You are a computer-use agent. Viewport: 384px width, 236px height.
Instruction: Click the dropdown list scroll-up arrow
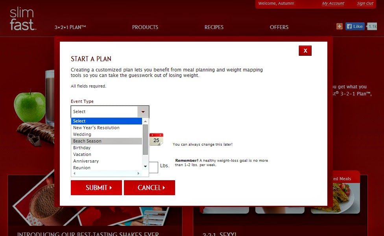point(146,121)
